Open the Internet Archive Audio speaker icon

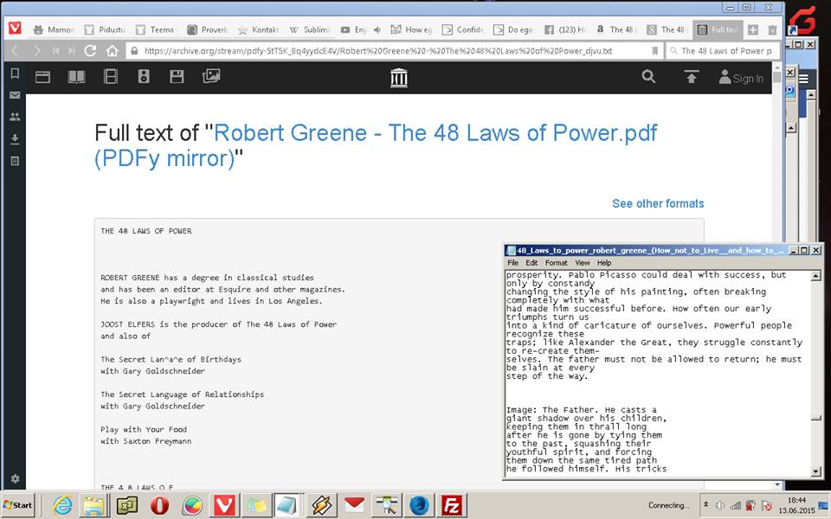click(144, 77)
